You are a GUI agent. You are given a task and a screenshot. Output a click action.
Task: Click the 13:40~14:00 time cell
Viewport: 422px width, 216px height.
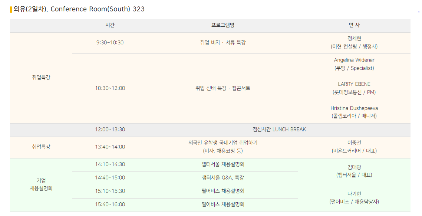click(110, 147)
